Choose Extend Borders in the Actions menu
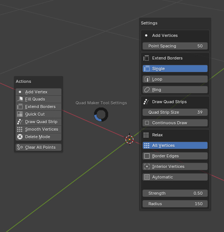 [39, 107]
